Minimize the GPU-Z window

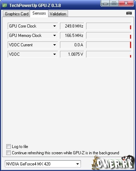pyautogui.click(x=105, y=3)
